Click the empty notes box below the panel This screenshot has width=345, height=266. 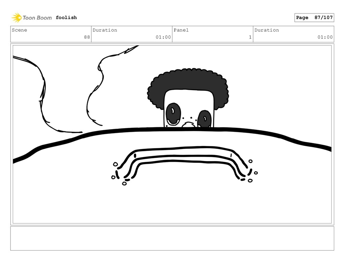(x=172, y=238)
